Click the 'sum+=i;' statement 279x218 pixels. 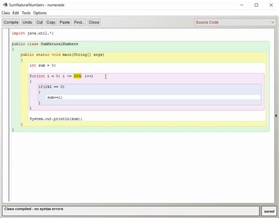(x=55, y=98)
